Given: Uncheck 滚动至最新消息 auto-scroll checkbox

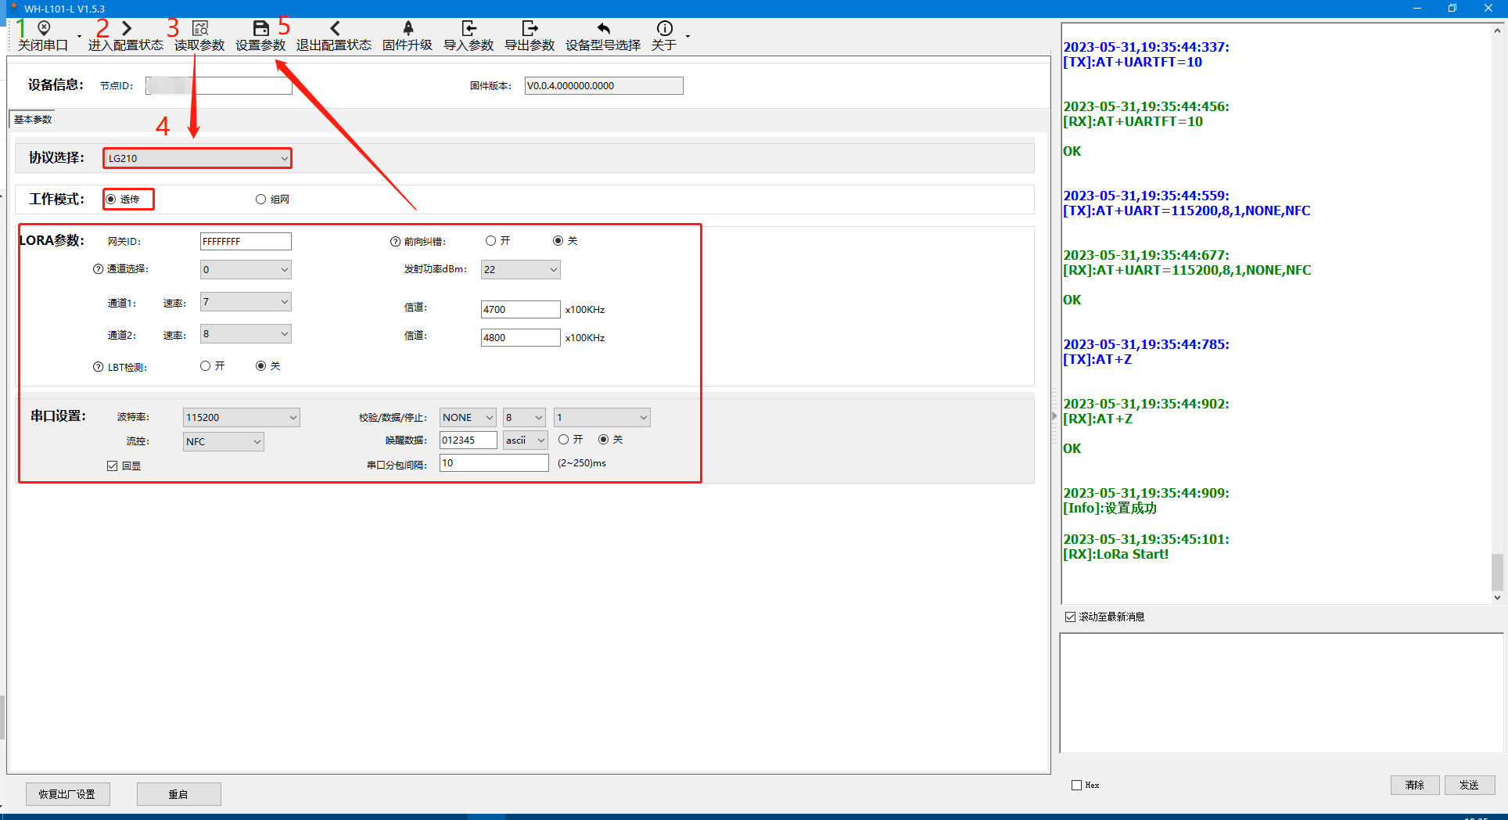Looking at the screenshot, I should pos(1071,617).
